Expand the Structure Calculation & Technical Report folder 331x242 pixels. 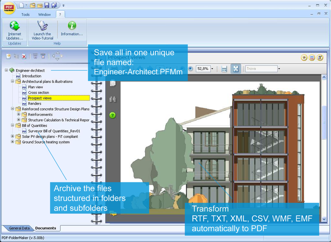[x=19, y=120]
